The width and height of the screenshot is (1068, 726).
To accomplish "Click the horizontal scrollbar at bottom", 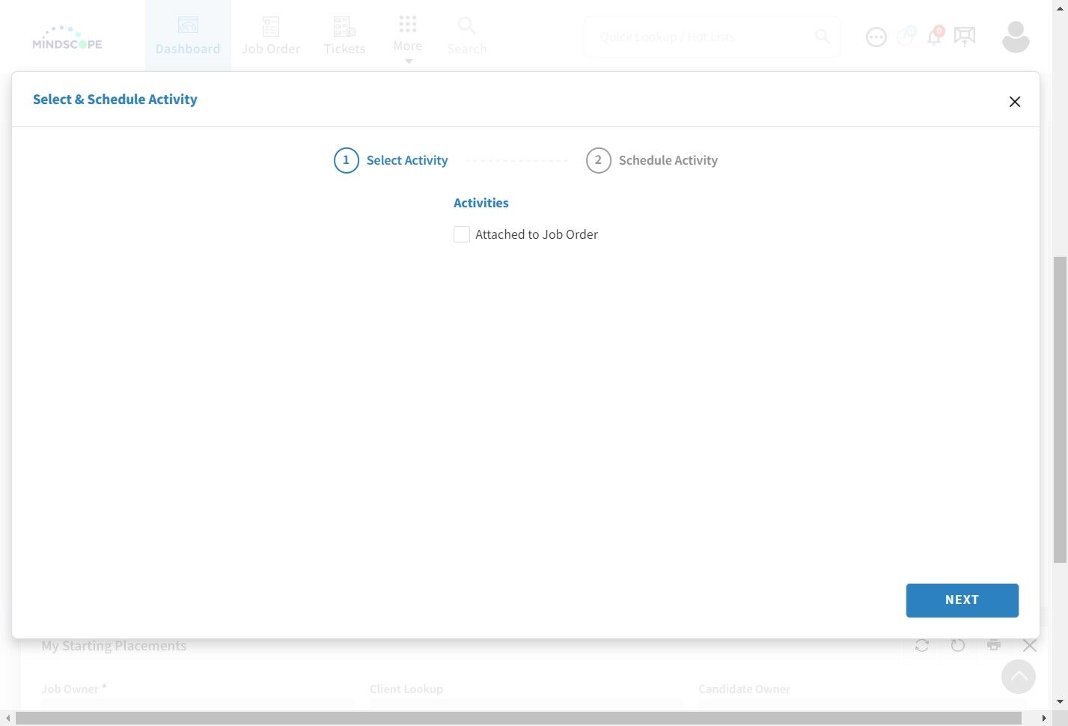I will (518, 719).
